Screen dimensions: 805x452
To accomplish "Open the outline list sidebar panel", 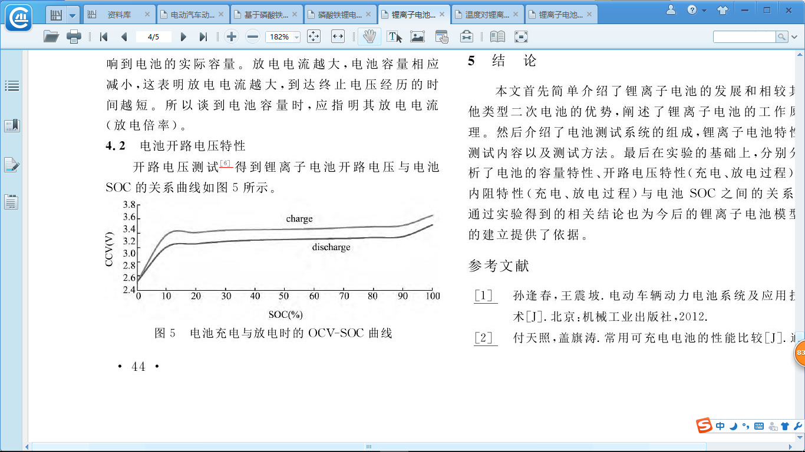I will tap(12, 86).
